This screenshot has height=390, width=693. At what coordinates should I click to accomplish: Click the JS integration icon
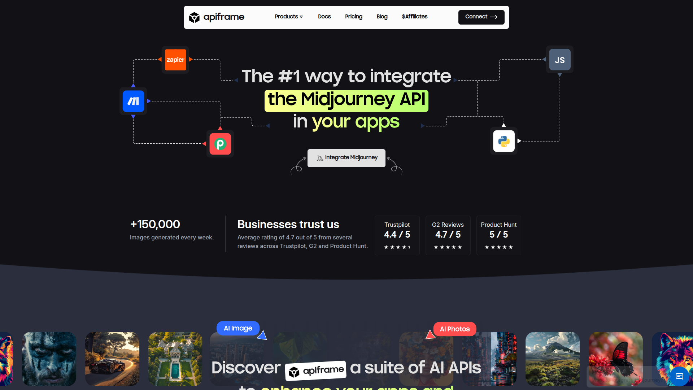[559, 60]
